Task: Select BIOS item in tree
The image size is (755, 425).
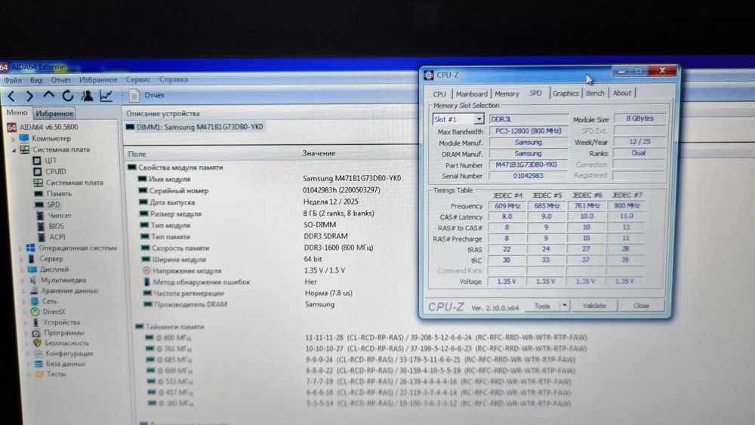Action: click(x=56, y=226)
